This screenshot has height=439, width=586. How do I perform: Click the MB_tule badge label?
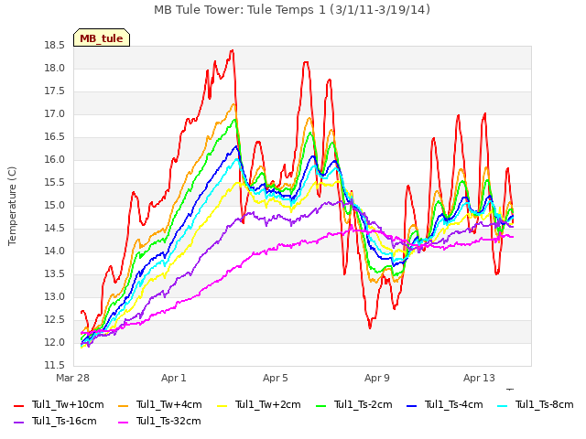click(x=102, y=38)
